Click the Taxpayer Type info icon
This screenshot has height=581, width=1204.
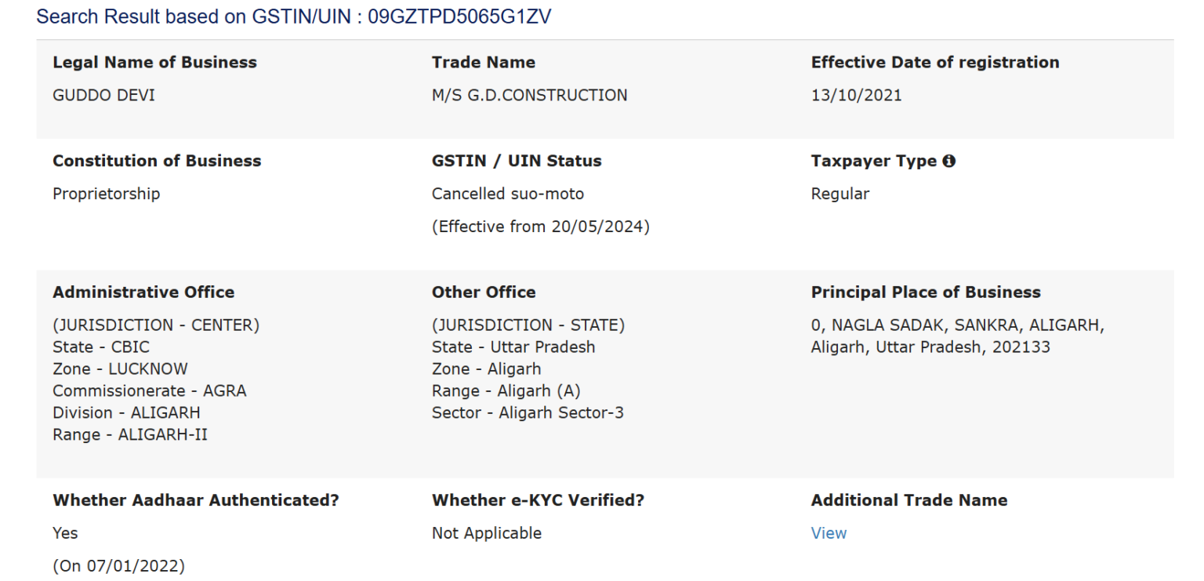[949, 162]
